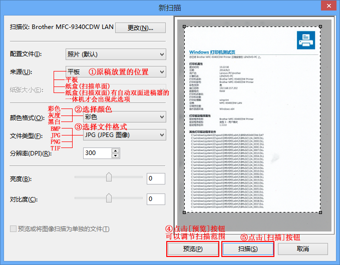Click the 配置文件(I) label
The height and width of the screenshot is (265, 340).
(26, 54)
